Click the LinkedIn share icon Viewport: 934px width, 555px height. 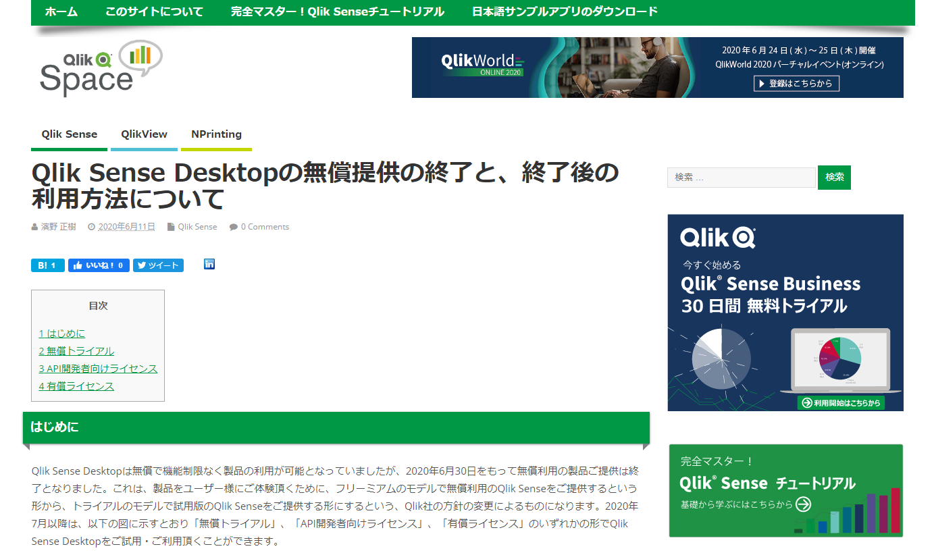(209, 264)
